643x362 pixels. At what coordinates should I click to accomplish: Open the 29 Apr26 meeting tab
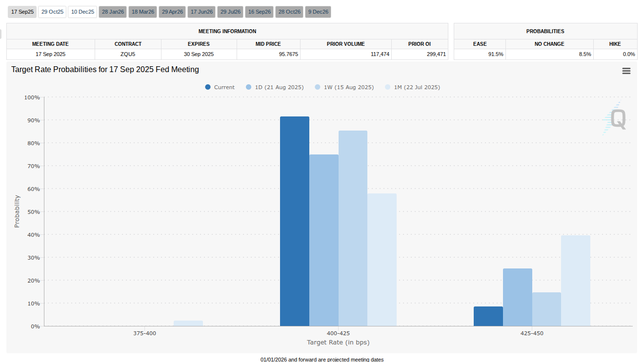tap(172, 12)
